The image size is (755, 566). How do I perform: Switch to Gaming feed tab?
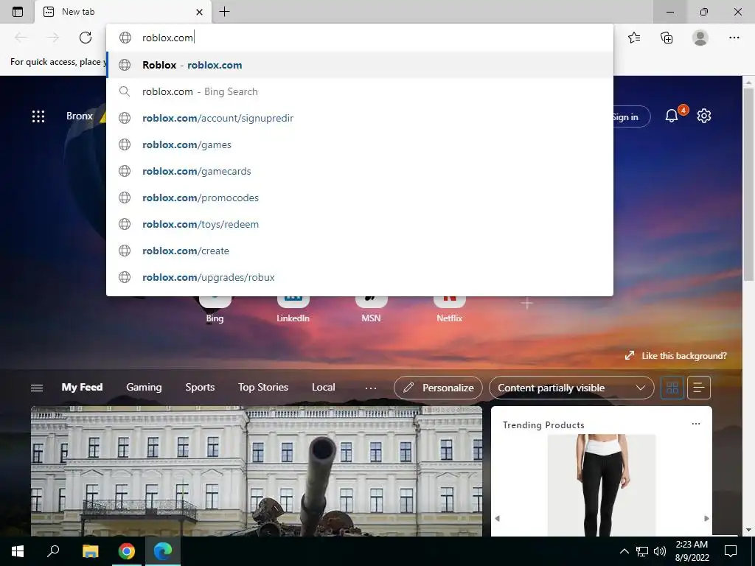[x=144, y=387]
